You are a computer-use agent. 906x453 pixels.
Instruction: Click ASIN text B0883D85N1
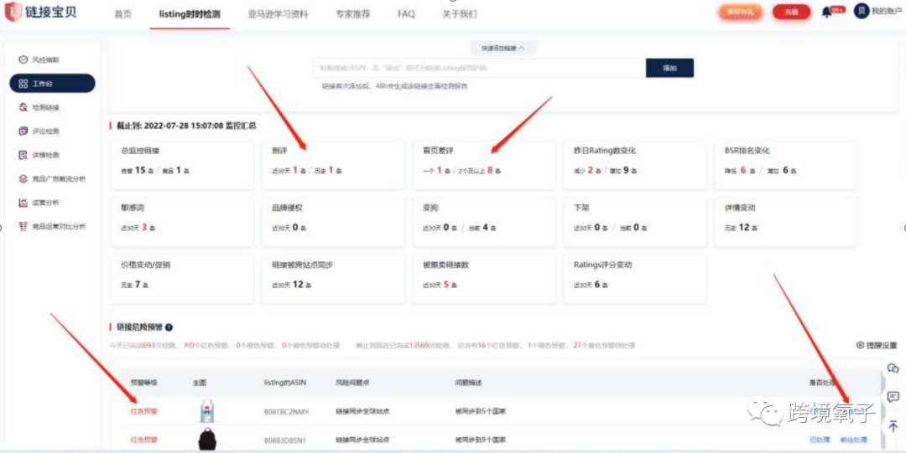coord(285,440)
